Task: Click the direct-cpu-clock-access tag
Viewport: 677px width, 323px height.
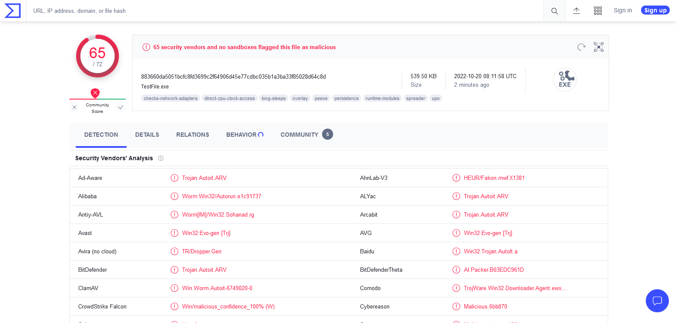Action: pos(230,98)
